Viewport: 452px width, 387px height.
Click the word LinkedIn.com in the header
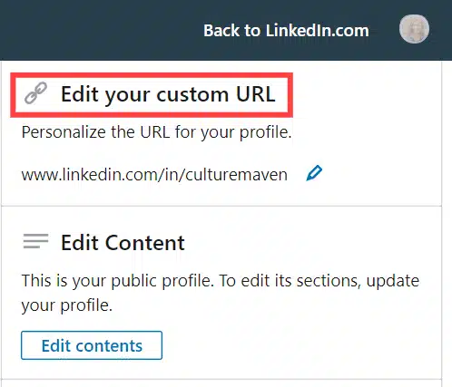[318, 31]
